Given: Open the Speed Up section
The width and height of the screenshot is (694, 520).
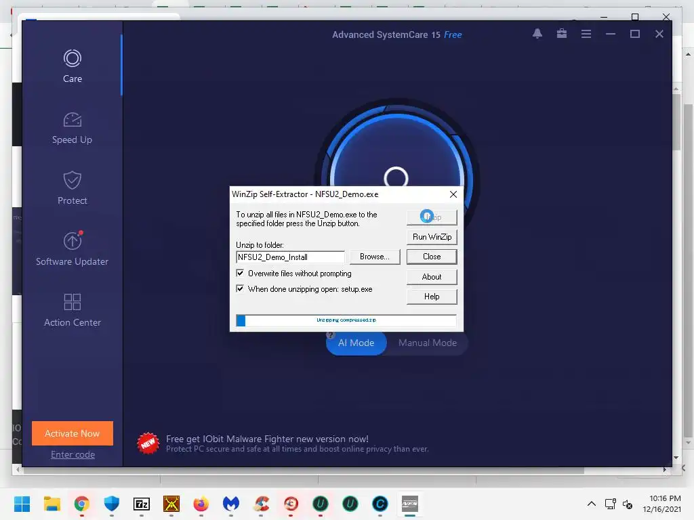Looking at the screenshot, I should (x=72, y=128).
